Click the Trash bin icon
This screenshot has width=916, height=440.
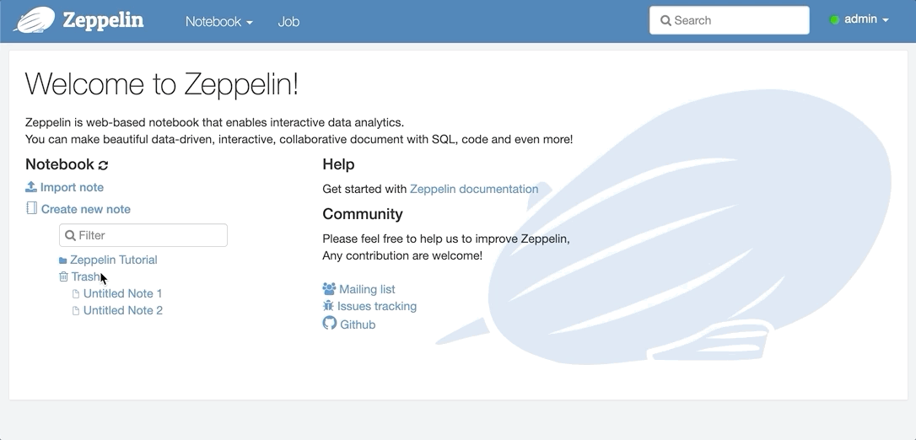[63, 276]
